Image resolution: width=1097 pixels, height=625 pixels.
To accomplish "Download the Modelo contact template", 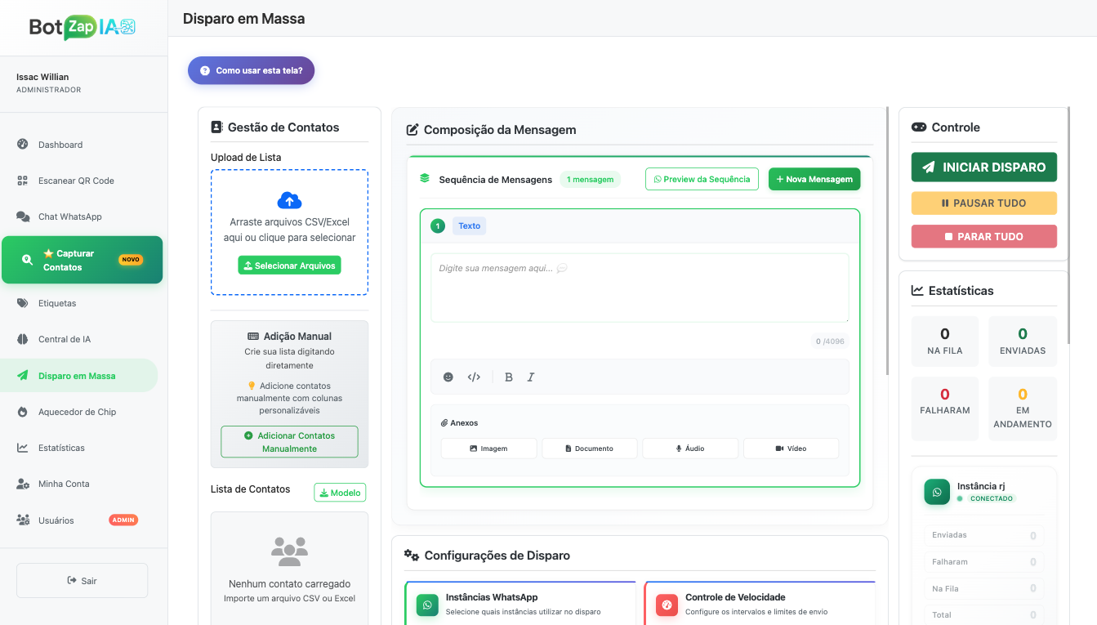I will tap(340, 493).
